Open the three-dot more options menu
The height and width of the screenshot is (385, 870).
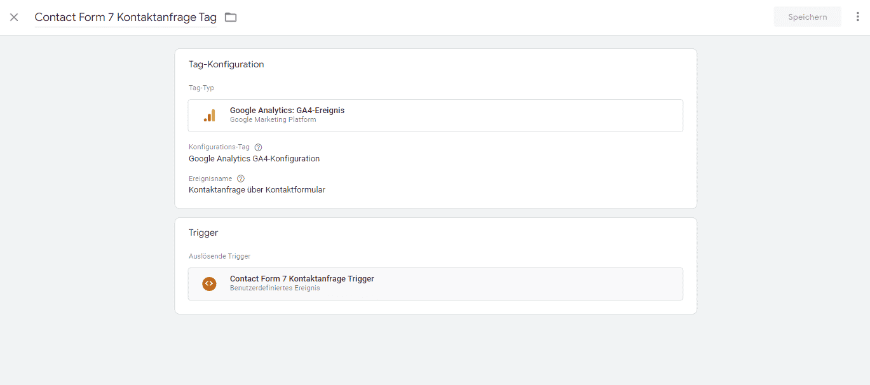point(857,17)
